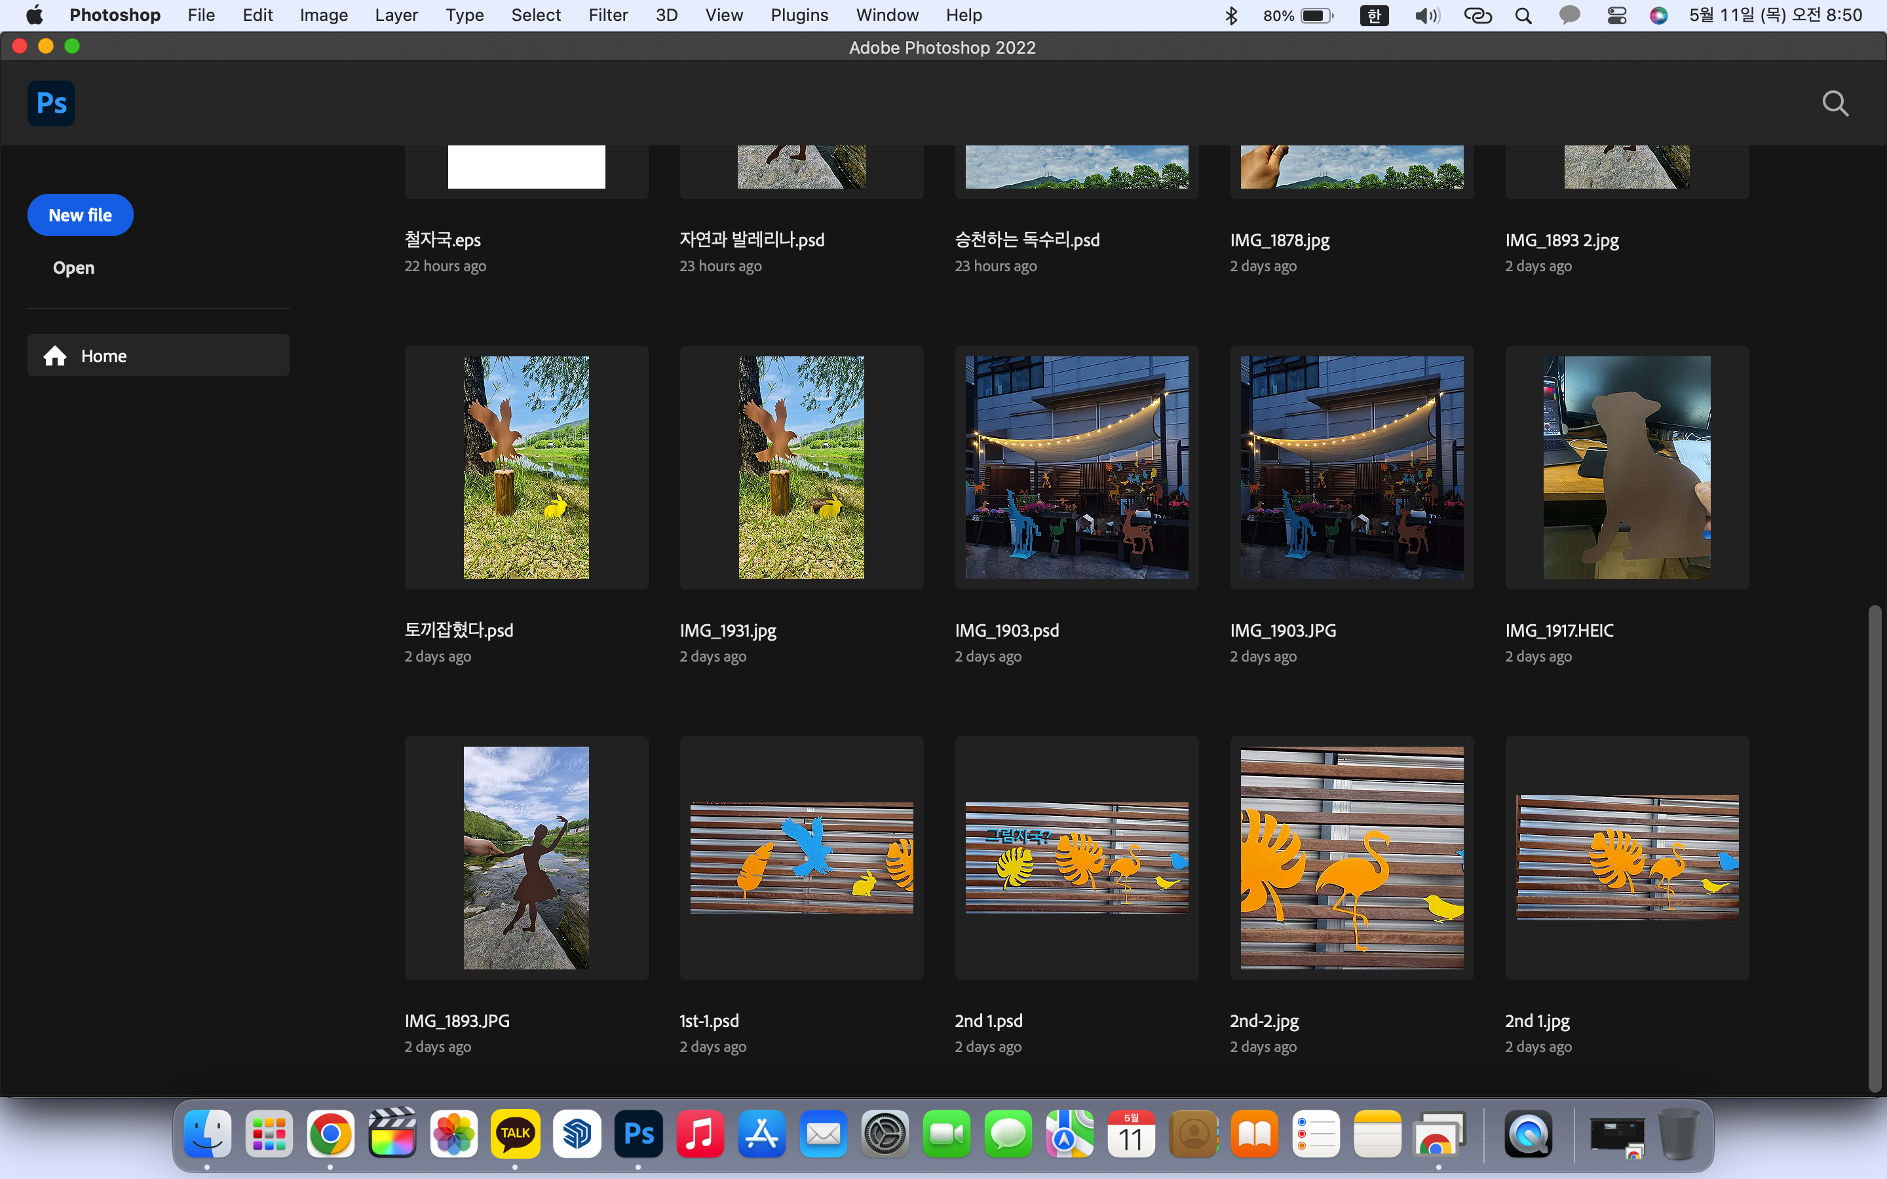Click the search magnifier icon
This screenshot has width=1887, height=1179.
[x=1835, y=103]
